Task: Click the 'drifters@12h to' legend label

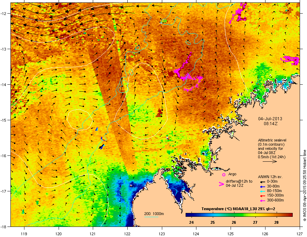Action: [239, 182]
